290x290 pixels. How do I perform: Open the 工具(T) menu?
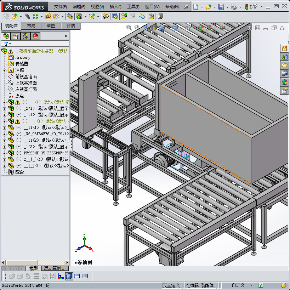coord(133,7)
